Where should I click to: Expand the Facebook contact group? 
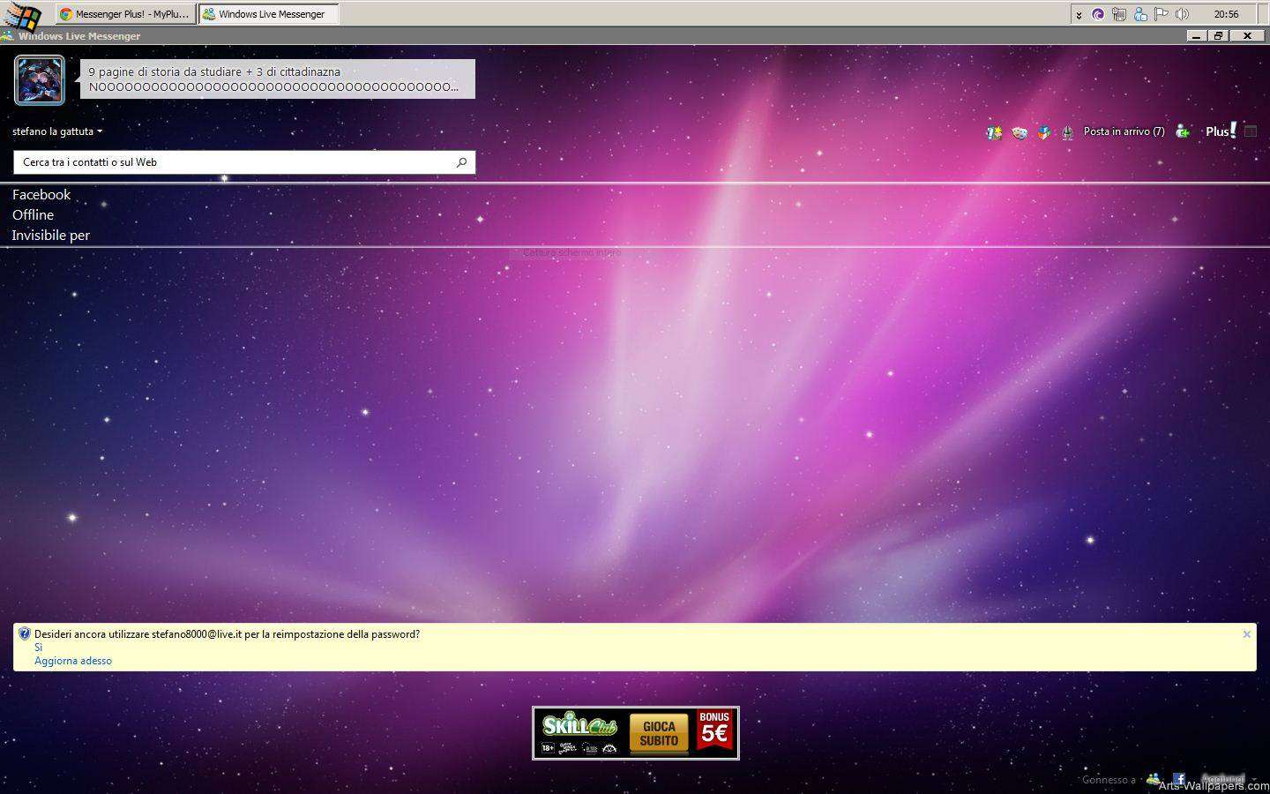[x=41, y=195]
